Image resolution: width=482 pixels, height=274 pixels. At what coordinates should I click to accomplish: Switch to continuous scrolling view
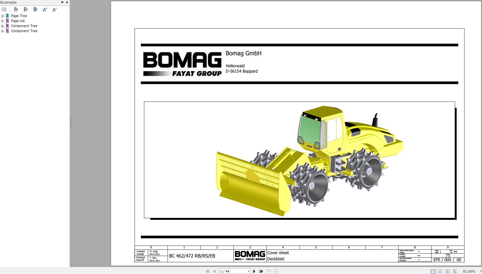tap(440, 271)
